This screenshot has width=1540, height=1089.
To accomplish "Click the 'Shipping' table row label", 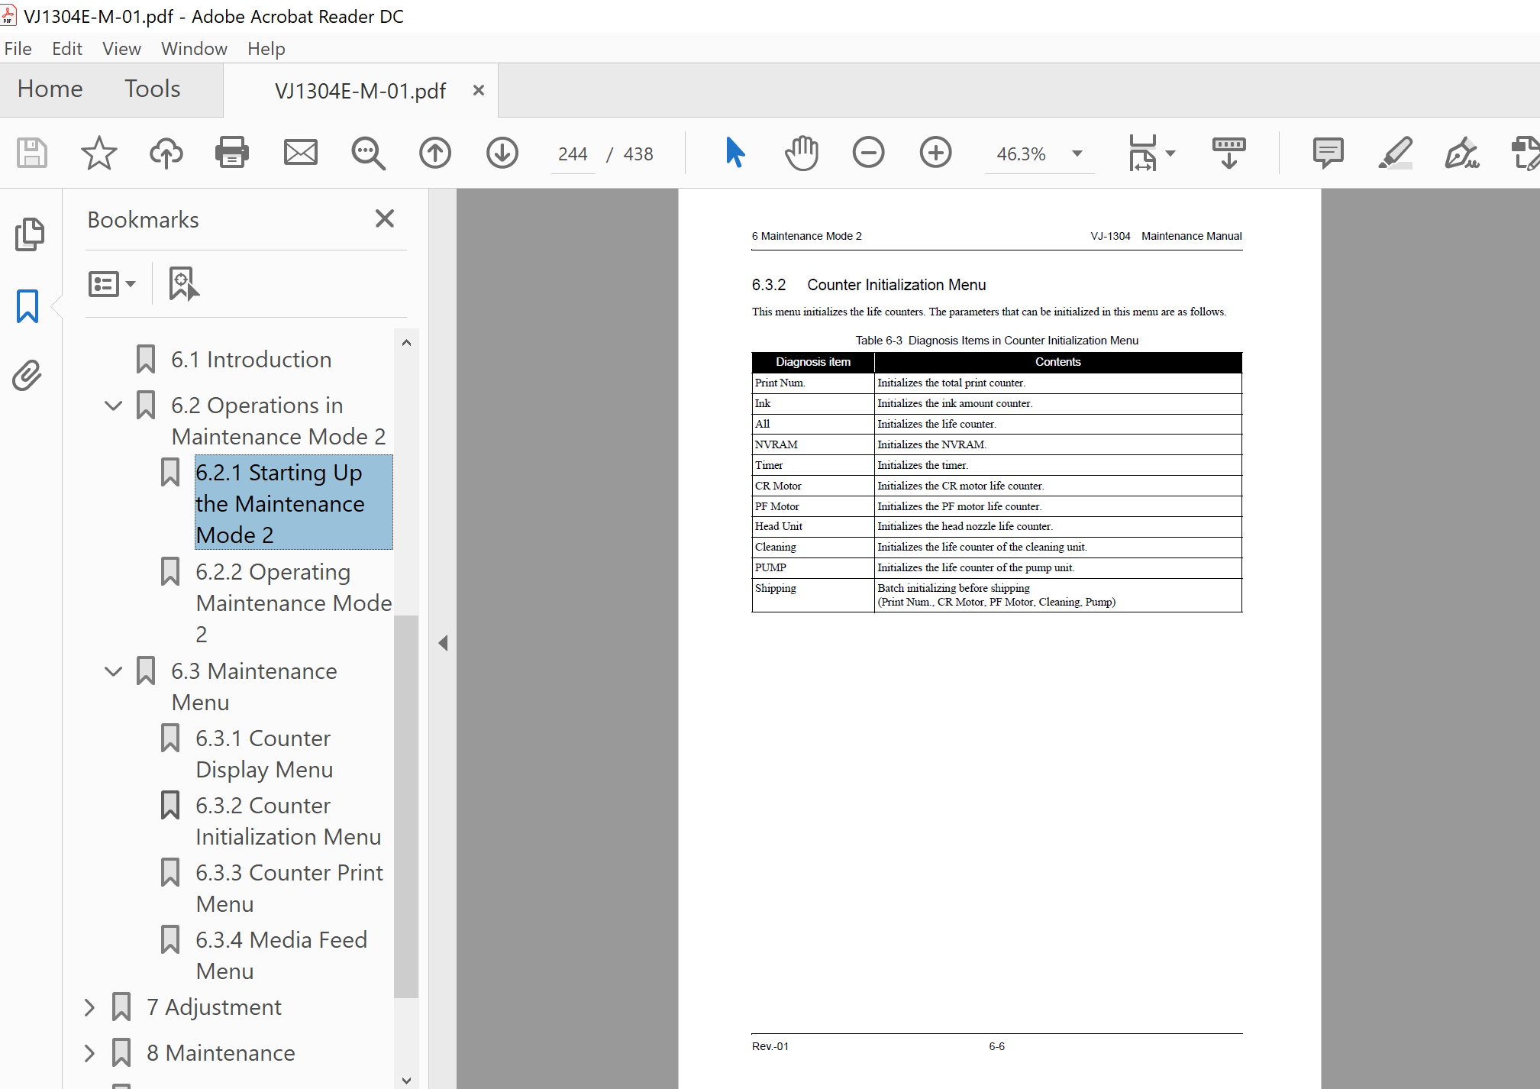I will 776,588.
